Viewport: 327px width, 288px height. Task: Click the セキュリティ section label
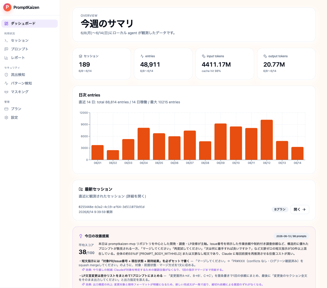click(x=12, y=68)
